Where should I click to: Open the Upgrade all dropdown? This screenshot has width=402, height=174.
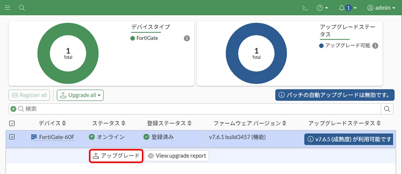point(80,95)
